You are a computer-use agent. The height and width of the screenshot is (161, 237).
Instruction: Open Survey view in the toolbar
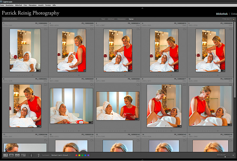point(24,155)
